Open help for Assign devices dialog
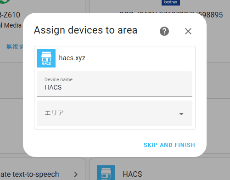 coord(164,31)
